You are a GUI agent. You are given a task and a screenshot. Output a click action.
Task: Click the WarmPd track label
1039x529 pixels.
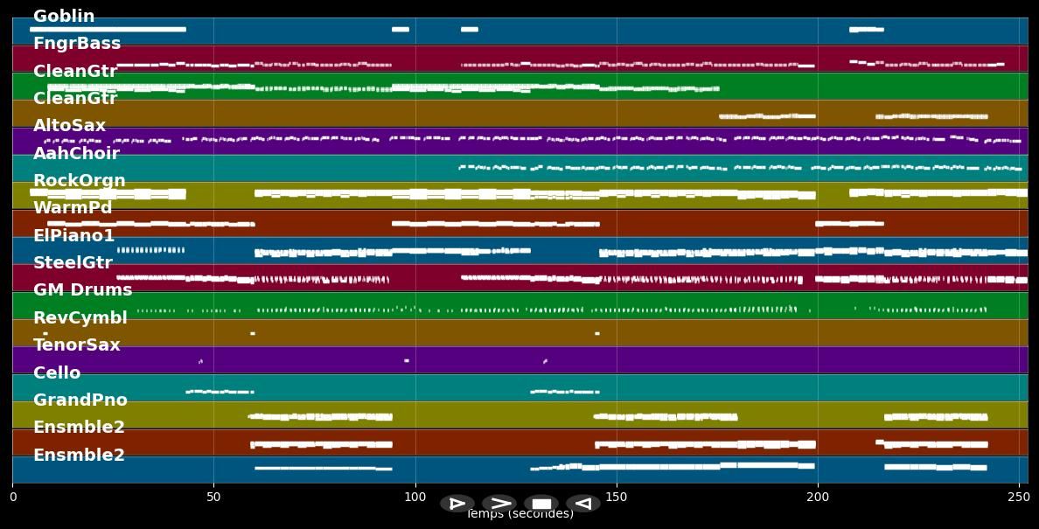point(73,207)
